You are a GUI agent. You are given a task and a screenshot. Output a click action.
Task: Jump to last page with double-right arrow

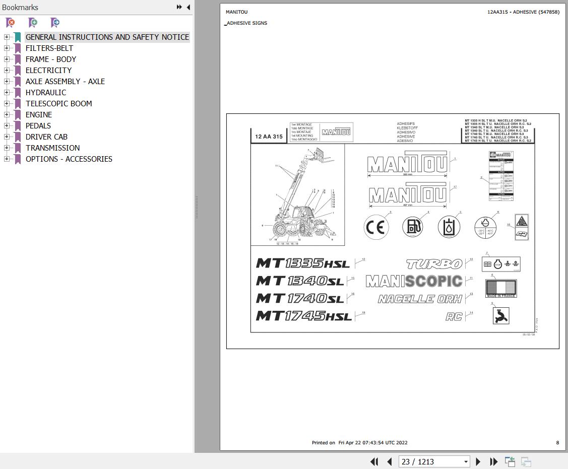point(493,461)
